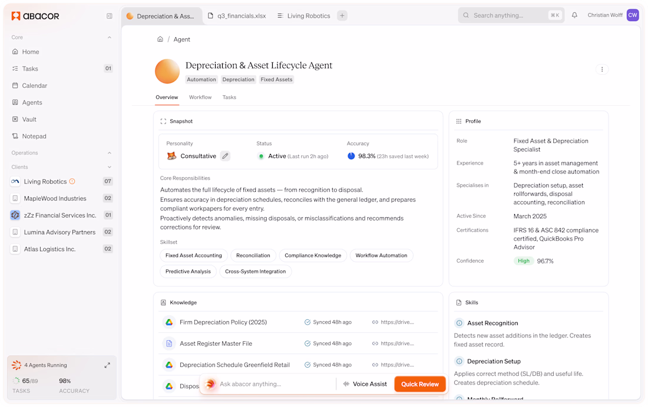Click the Cross-System Integration skill chip
This screenshot has width=648, height=407.
pos(256,272)
